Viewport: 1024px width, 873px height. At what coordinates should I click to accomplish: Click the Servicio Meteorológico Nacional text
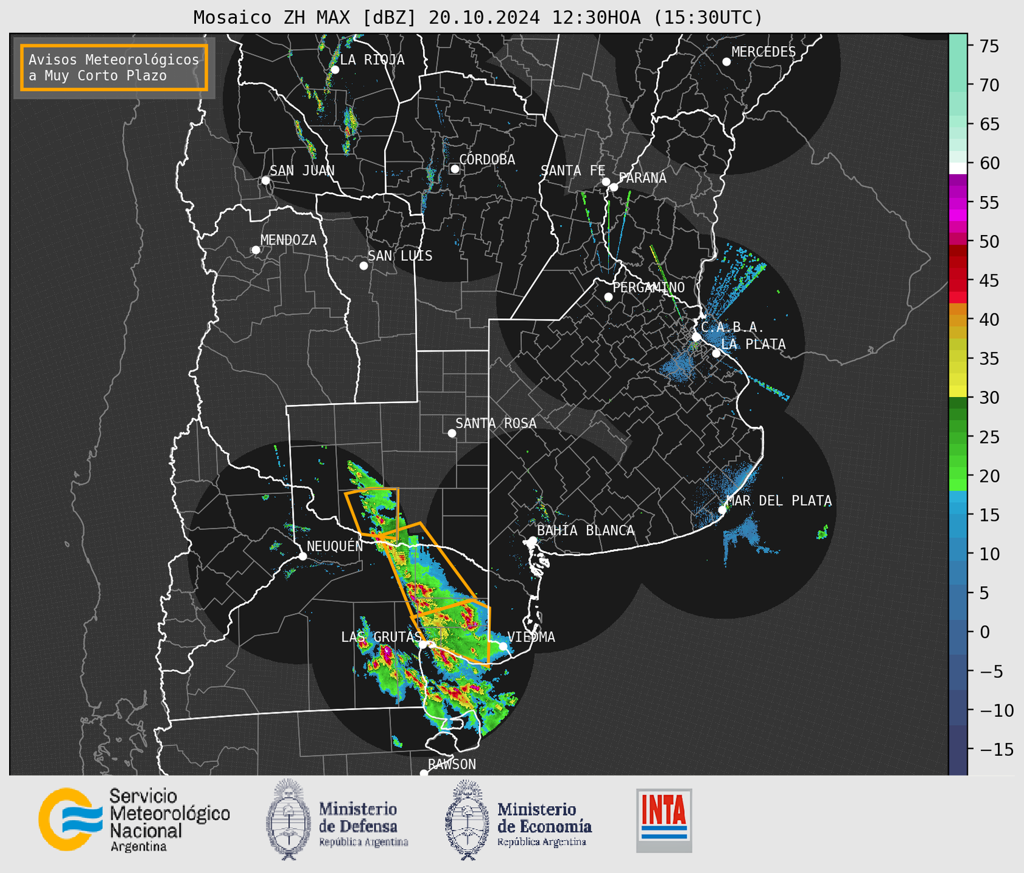(170, 820)
